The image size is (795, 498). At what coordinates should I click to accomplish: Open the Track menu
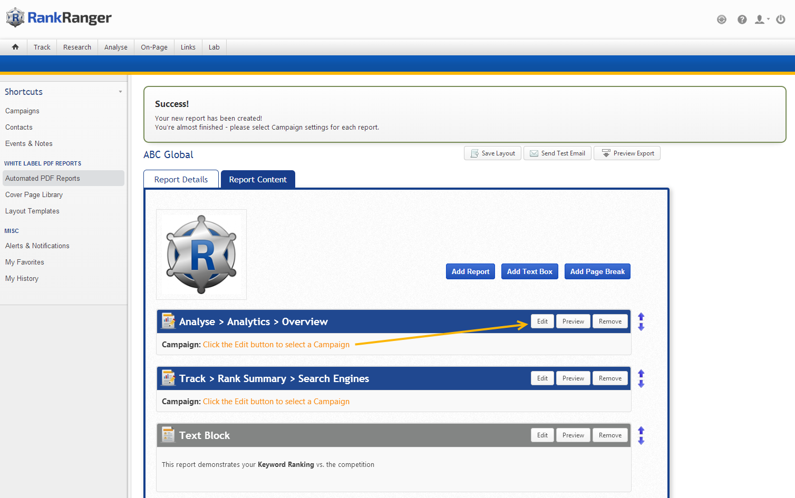click(42, 47)
